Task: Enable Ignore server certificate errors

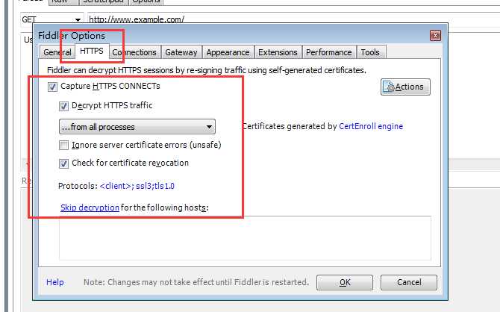Action: pos(63,145)
